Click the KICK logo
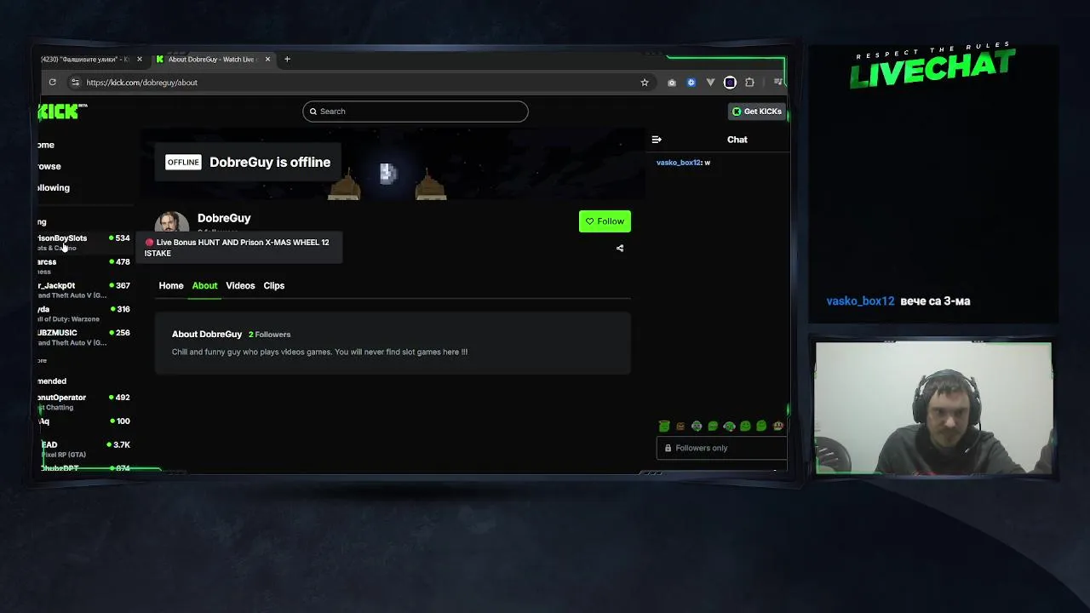Viewport: 1090px width, 613px height. 62,112
